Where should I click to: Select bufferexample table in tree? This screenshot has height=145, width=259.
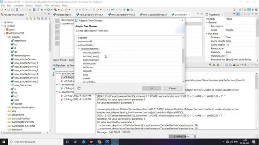tap(91, 60)
